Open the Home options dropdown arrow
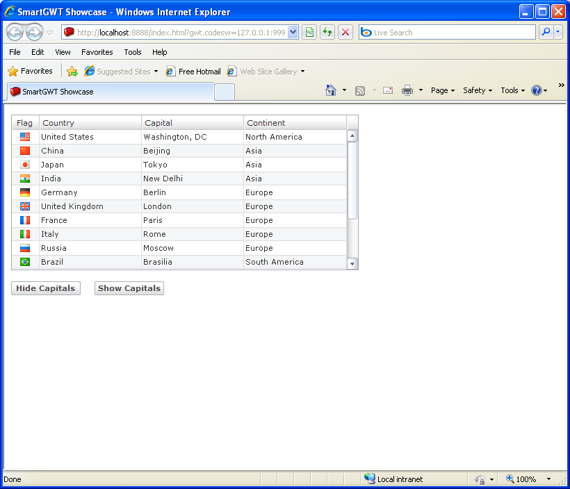The height and width of the screenshot is (489, 570). (x=344, y=90)
